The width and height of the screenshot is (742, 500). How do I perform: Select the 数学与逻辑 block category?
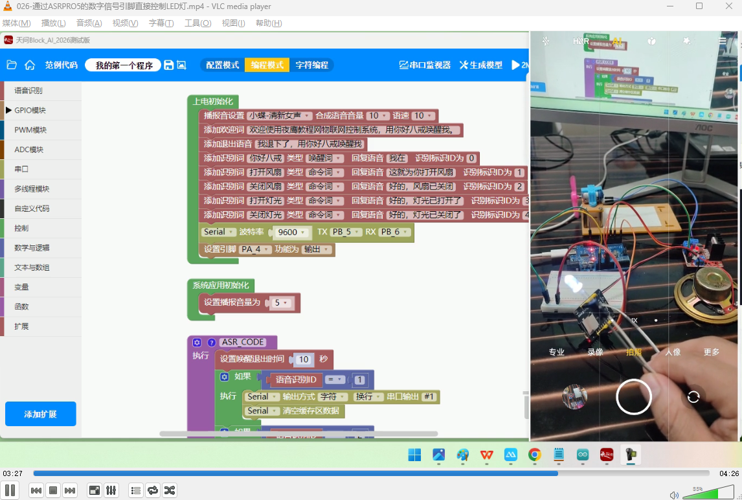pyautogui.click(x=41, y=247)
